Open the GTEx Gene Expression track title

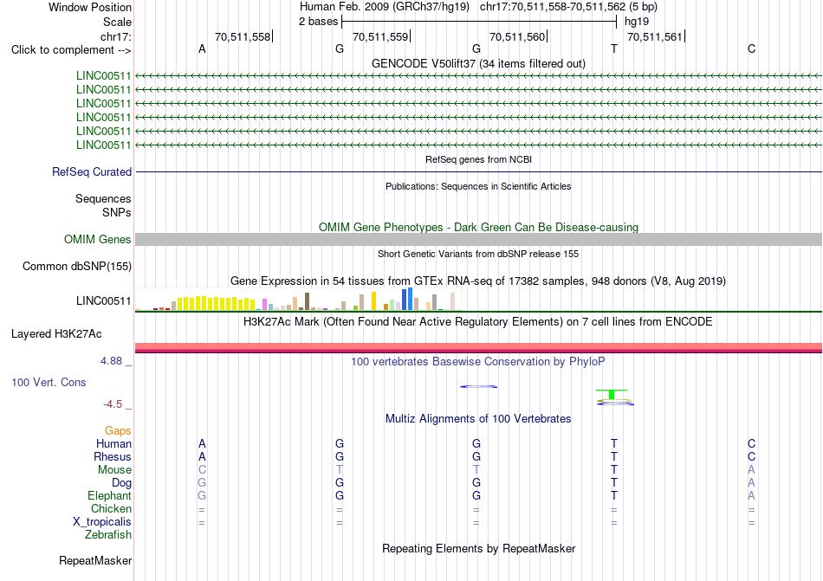point(478,281)
